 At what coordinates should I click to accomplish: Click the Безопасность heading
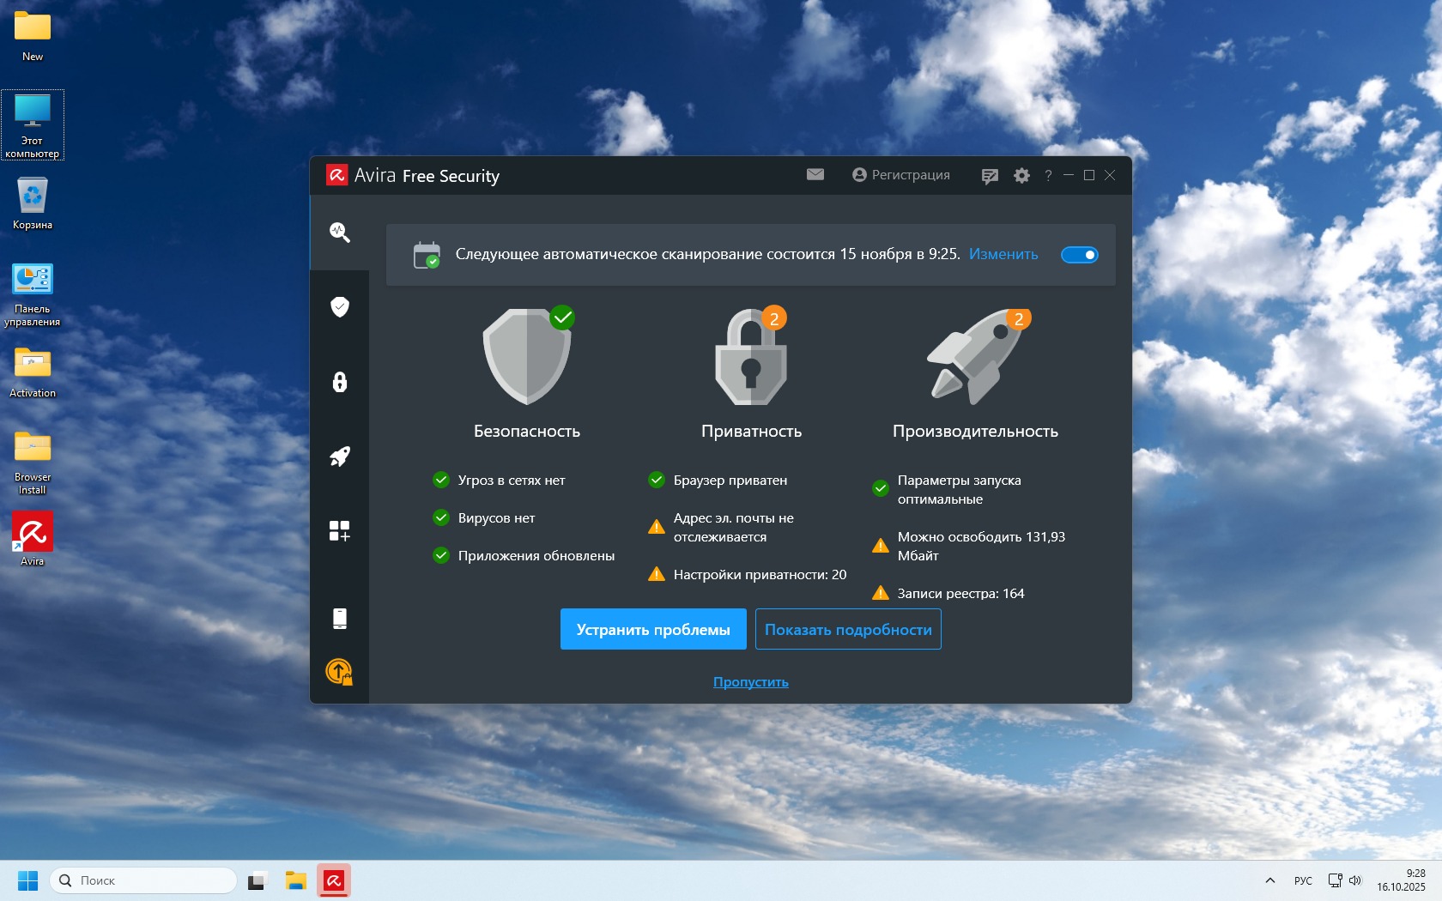pyautogui.click(x=527, y=431)
